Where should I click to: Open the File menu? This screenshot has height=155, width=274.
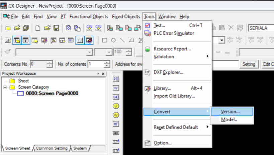(14, 17)
